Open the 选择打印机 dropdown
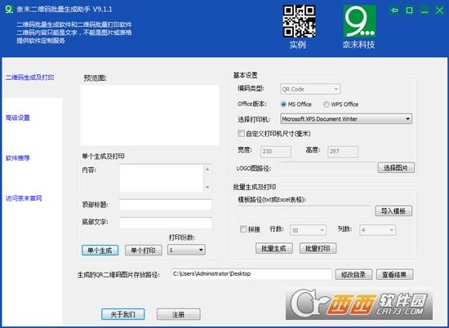 point(346,119)
